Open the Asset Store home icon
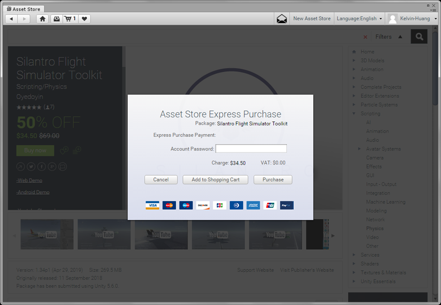The image size is (441, 305). (x=43, y=19)
